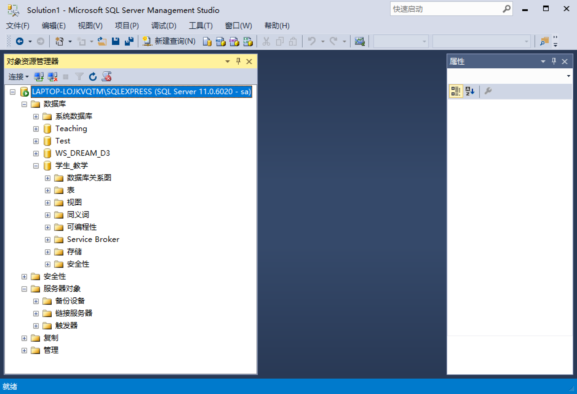Close the 对象资源管理器 panel
Image resolution: width=577 pixels, height=394 pixels.
249,62
